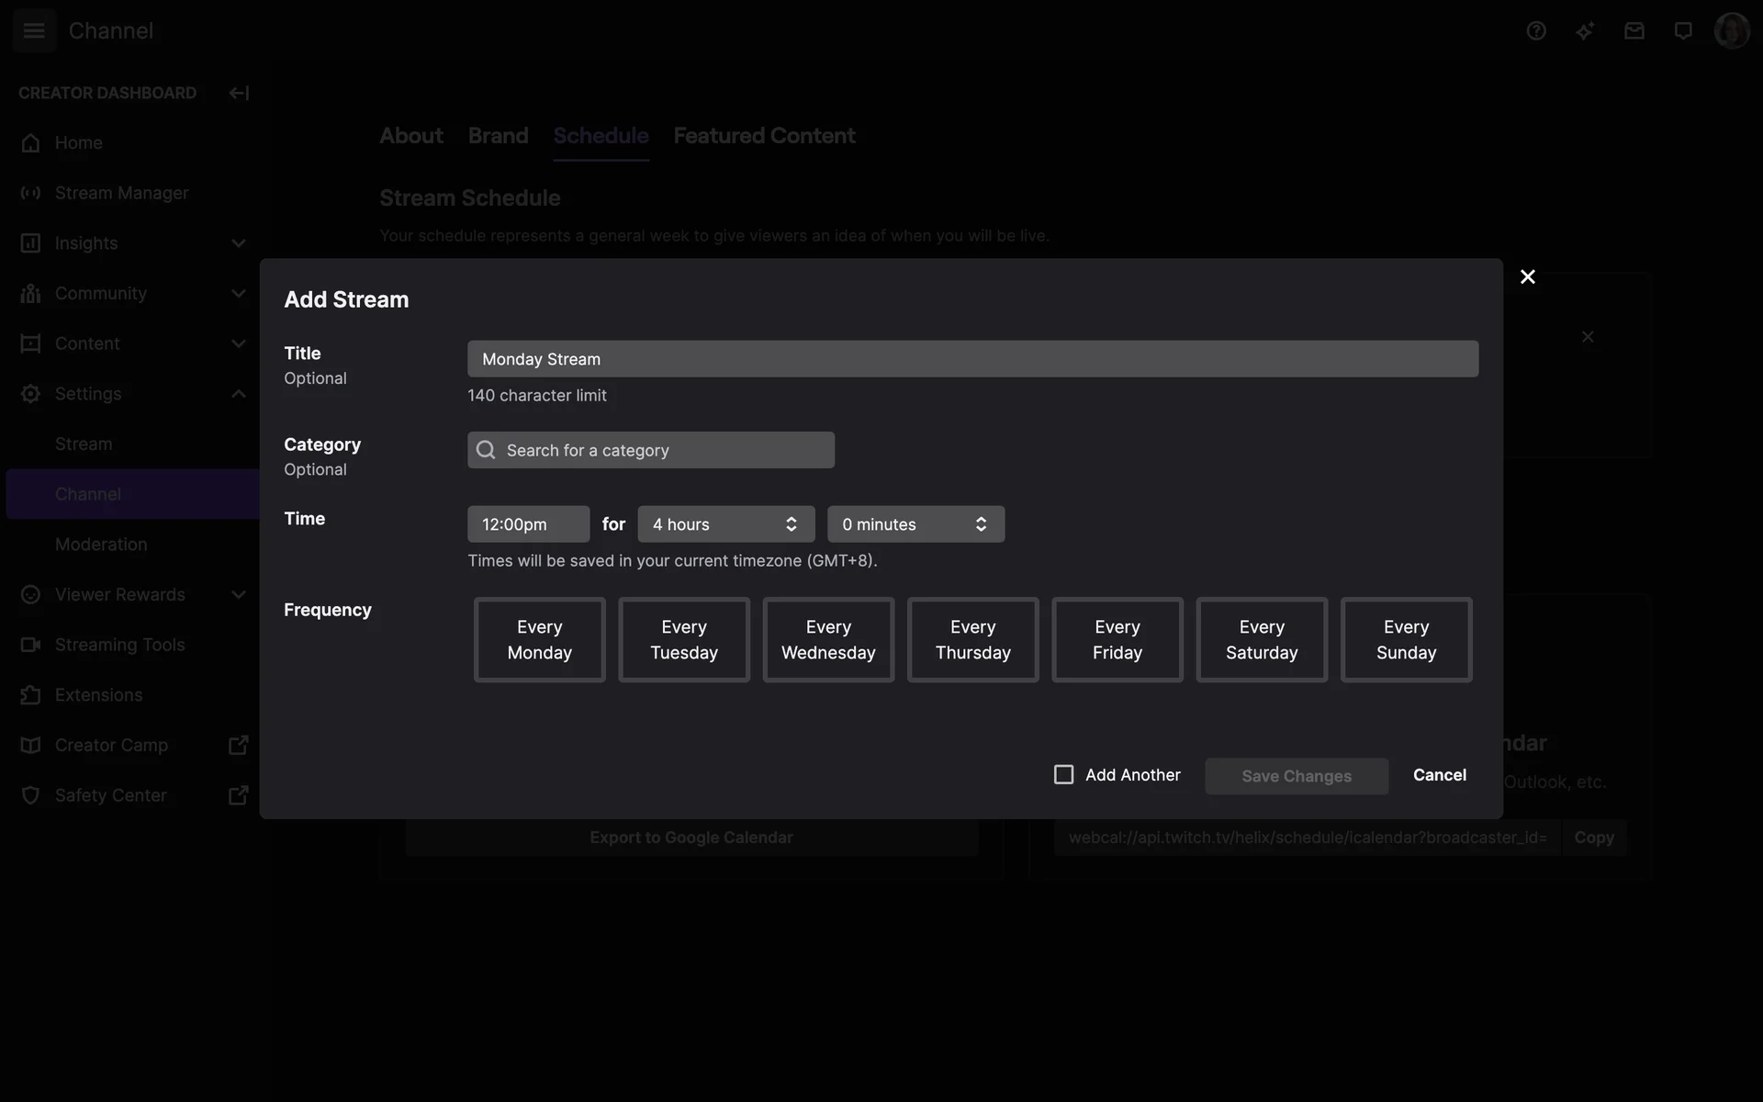Enable Every Sunday frequency

(1406, 640)
